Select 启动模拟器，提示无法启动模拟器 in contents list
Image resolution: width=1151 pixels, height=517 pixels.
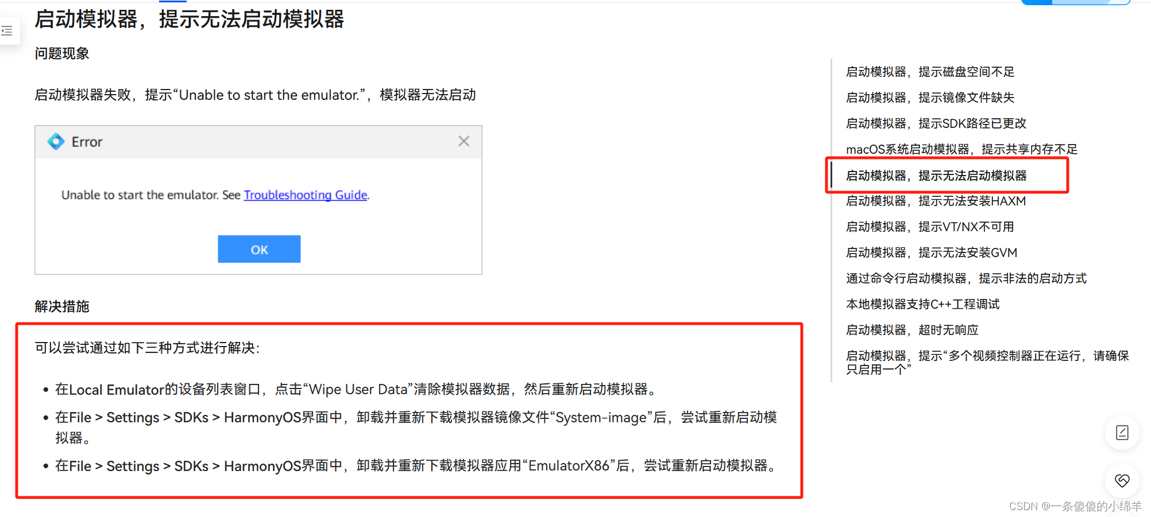point(936,176)
